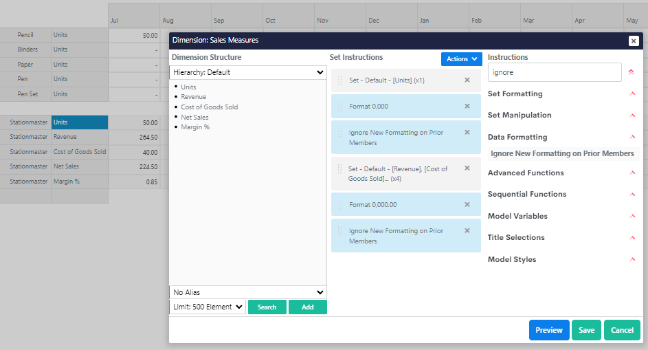Open the Hierarchy: Default dropdown
This screenshot has height=350, width=648.
(247, 72)
